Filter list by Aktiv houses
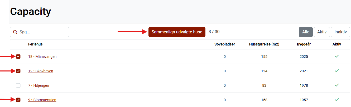 (322, 32)
